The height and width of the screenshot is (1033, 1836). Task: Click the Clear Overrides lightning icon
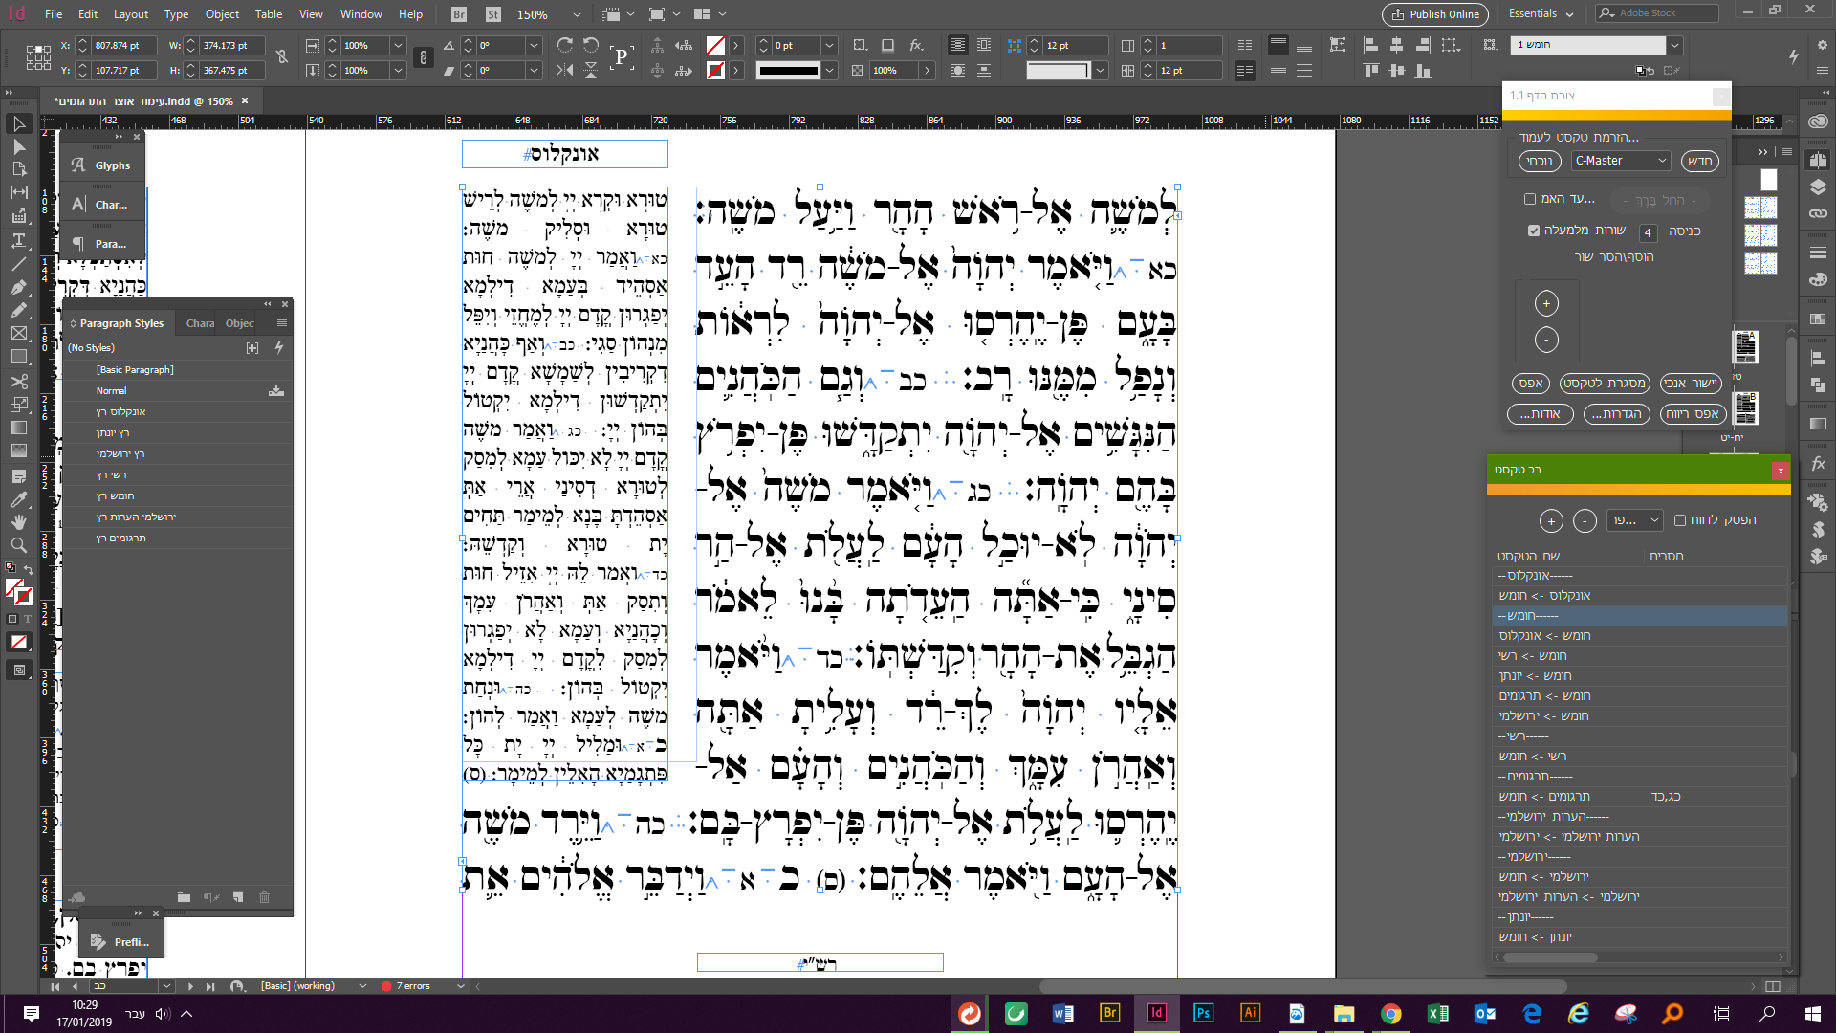279,348
